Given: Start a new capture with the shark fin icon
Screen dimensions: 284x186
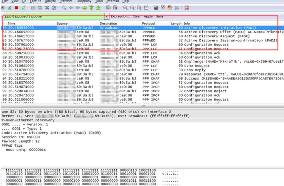Looking at the screenshot, I should point(9,8).
